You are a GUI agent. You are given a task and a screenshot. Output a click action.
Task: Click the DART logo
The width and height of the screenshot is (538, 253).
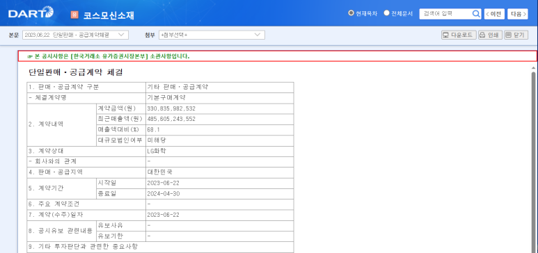click(31, 13)
